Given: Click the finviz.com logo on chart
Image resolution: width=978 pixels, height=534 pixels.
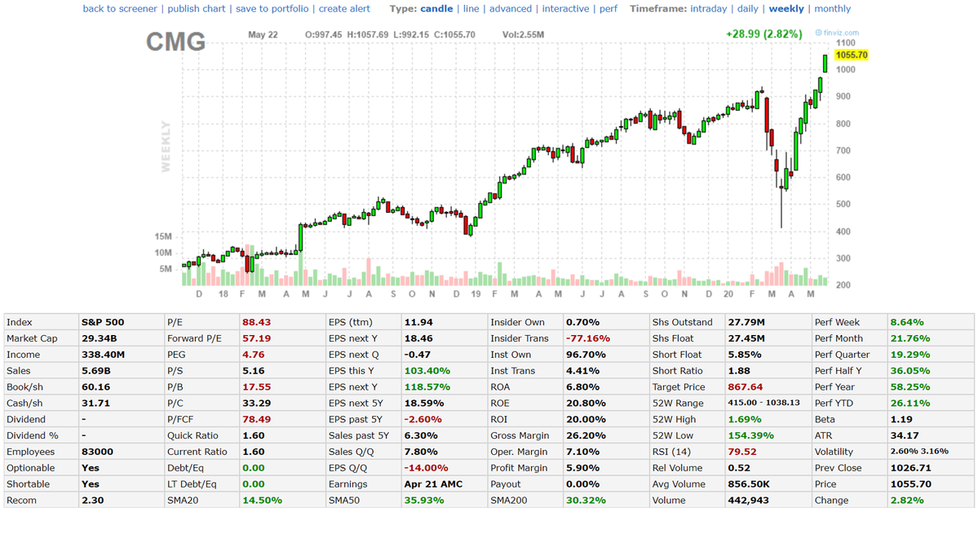Looking at the screenshot, I should pos(837,33).
